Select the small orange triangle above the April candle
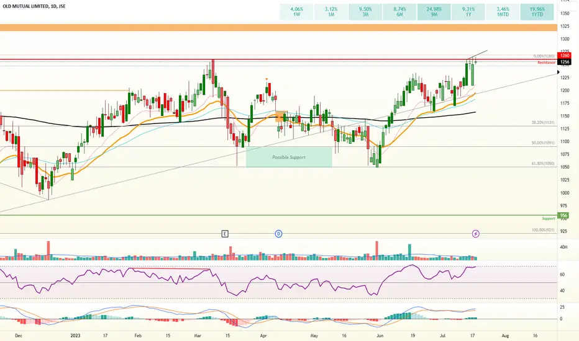 (x=267, y=79)
